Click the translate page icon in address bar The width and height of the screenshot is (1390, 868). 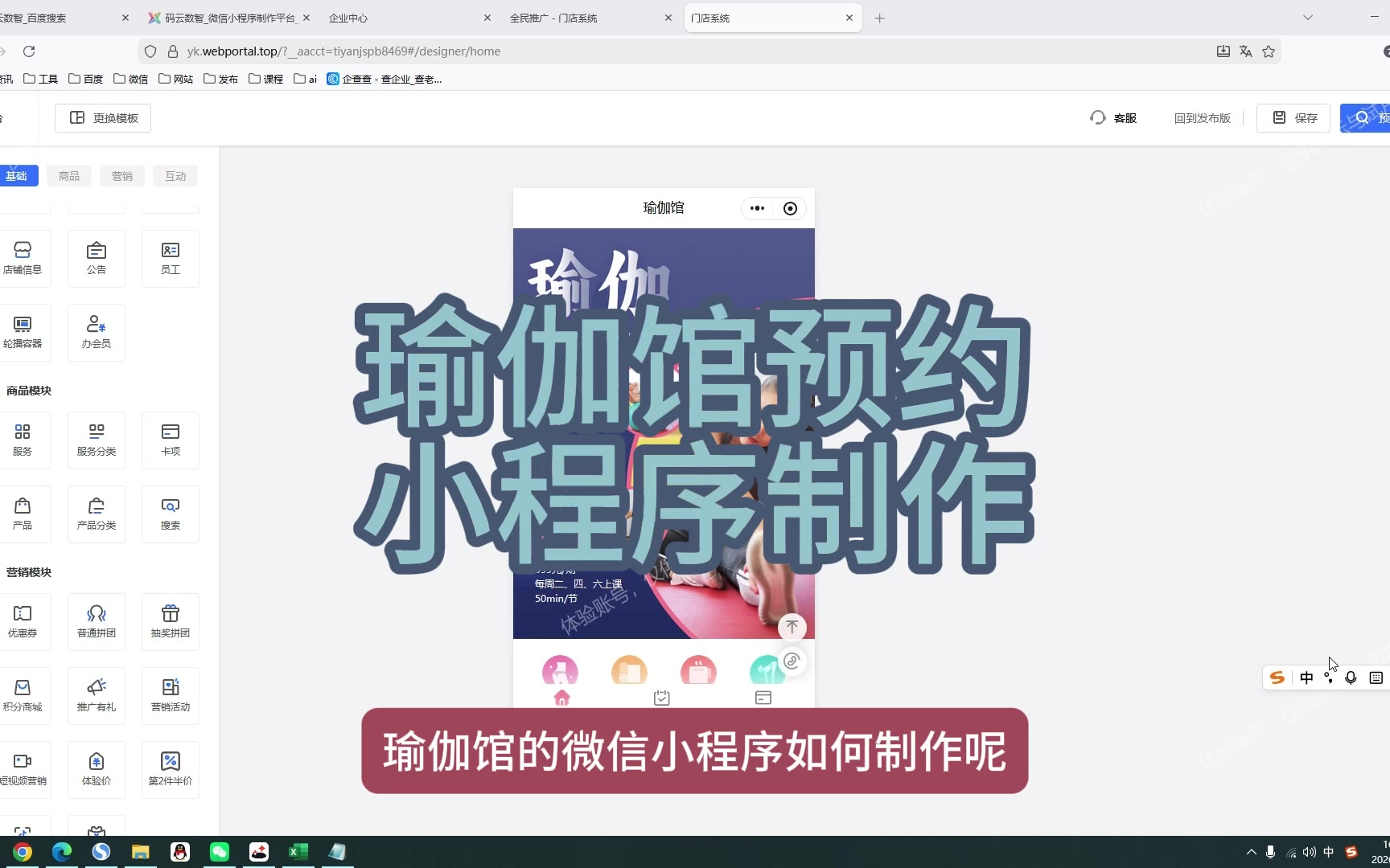tap(1246, 51)
